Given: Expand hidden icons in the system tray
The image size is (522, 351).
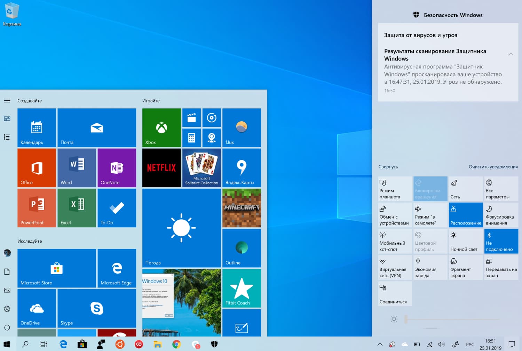Looking at the screenshot, I should (x=380, y=344).
